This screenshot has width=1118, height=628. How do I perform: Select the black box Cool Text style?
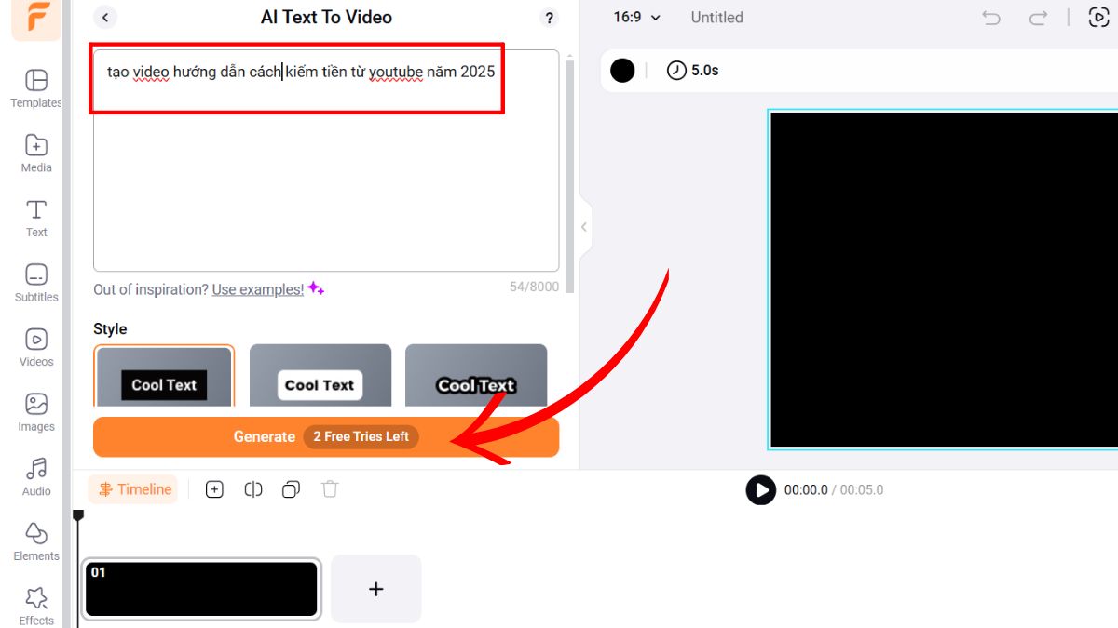coord(164,377)
